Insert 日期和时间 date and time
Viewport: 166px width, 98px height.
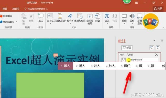coord(80,18)
